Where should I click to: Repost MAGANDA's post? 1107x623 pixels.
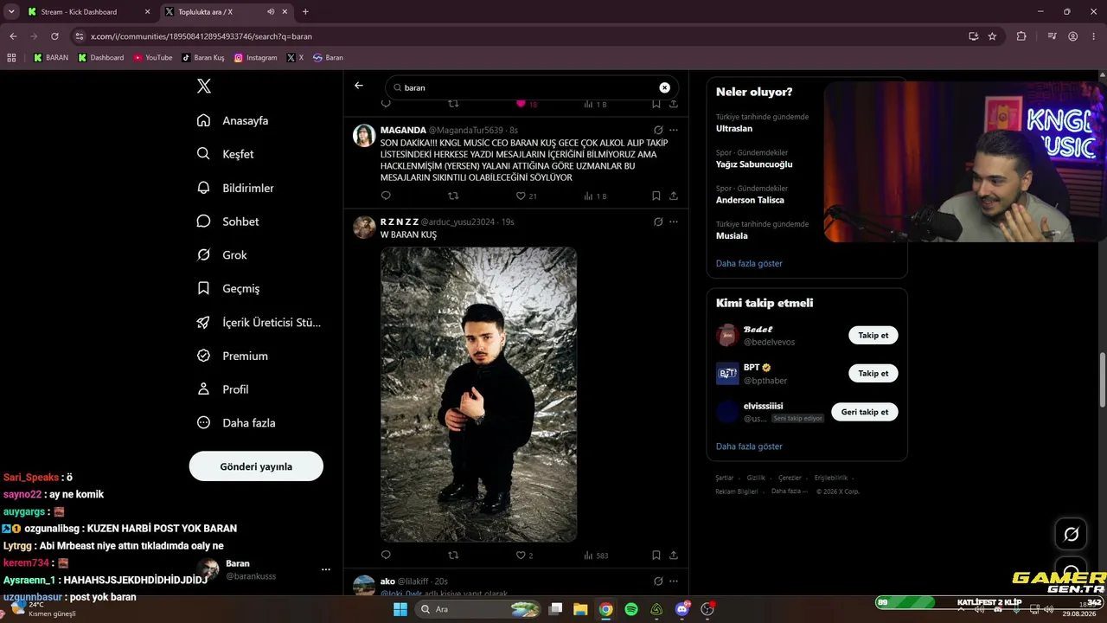[453, 196]
